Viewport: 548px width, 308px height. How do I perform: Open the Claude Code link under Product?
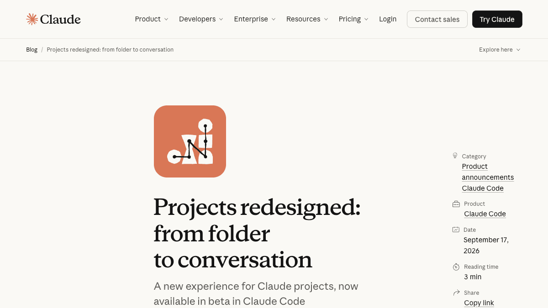(x=485, y=214)
